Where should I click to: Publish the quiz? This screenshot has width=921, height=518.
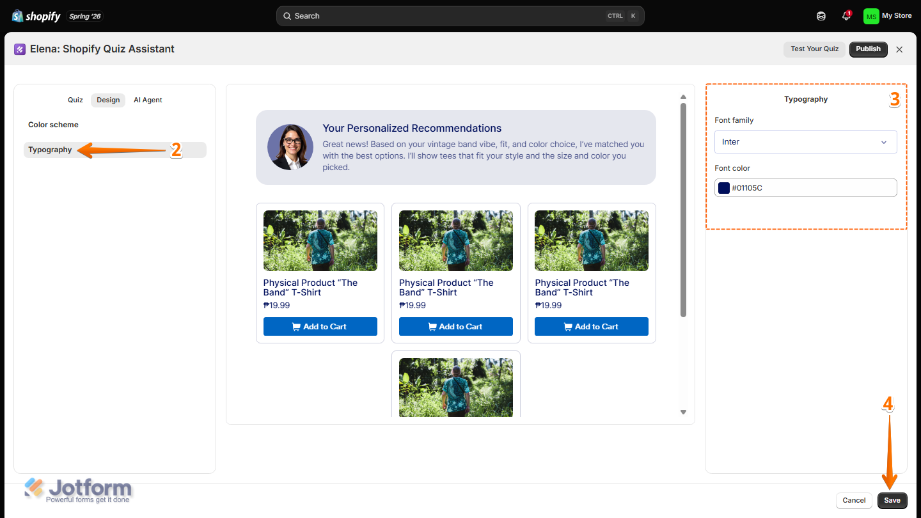pyautogui.click(x=868, y=49)
